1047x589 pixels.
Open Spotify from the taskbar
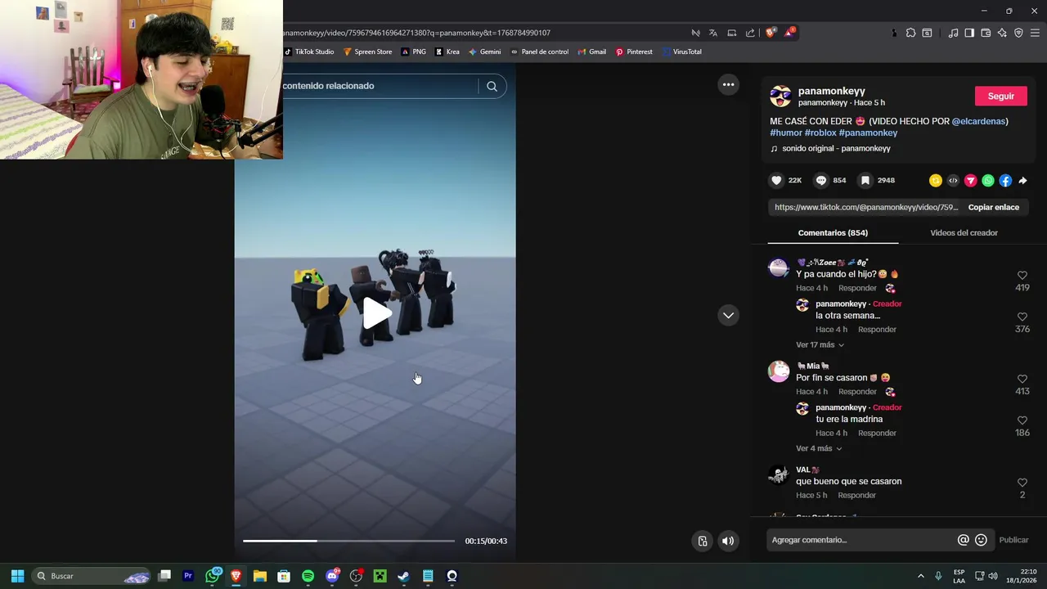(308, 576)
